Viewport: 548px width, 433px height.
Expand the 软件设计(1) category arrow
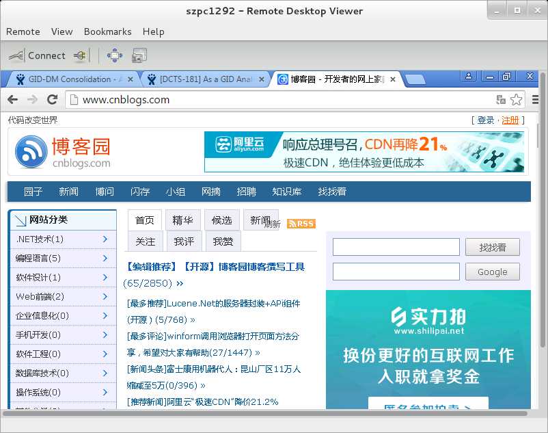click(105, 278)
